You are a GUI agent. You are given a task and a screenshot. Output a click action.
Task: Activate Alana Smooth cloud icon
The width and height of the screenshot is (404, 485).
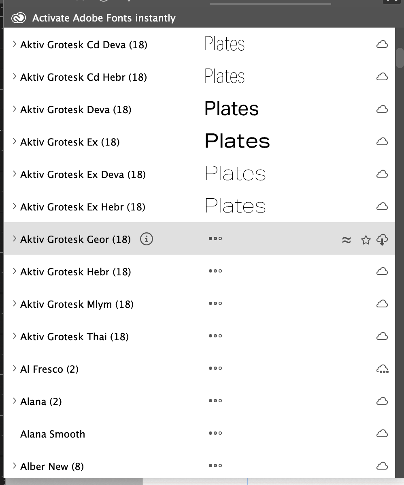(x=382, y=433)
